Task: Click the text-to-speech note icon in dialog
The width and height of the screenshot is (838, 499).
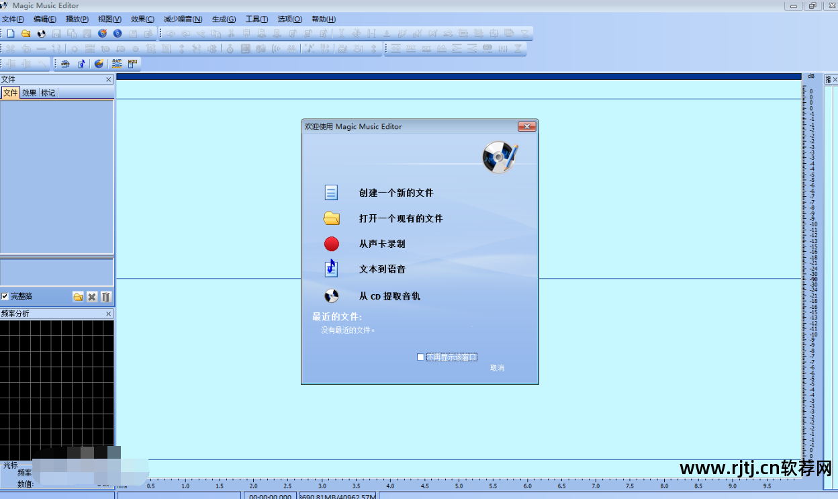Action: pos(331,269)
